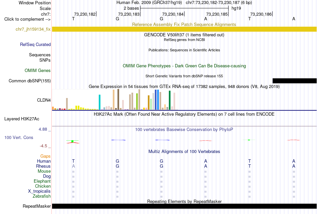Click the 73,230,182 position marker
The width and height of the screenshot is (317, 214).
click(x=85, y=14)
